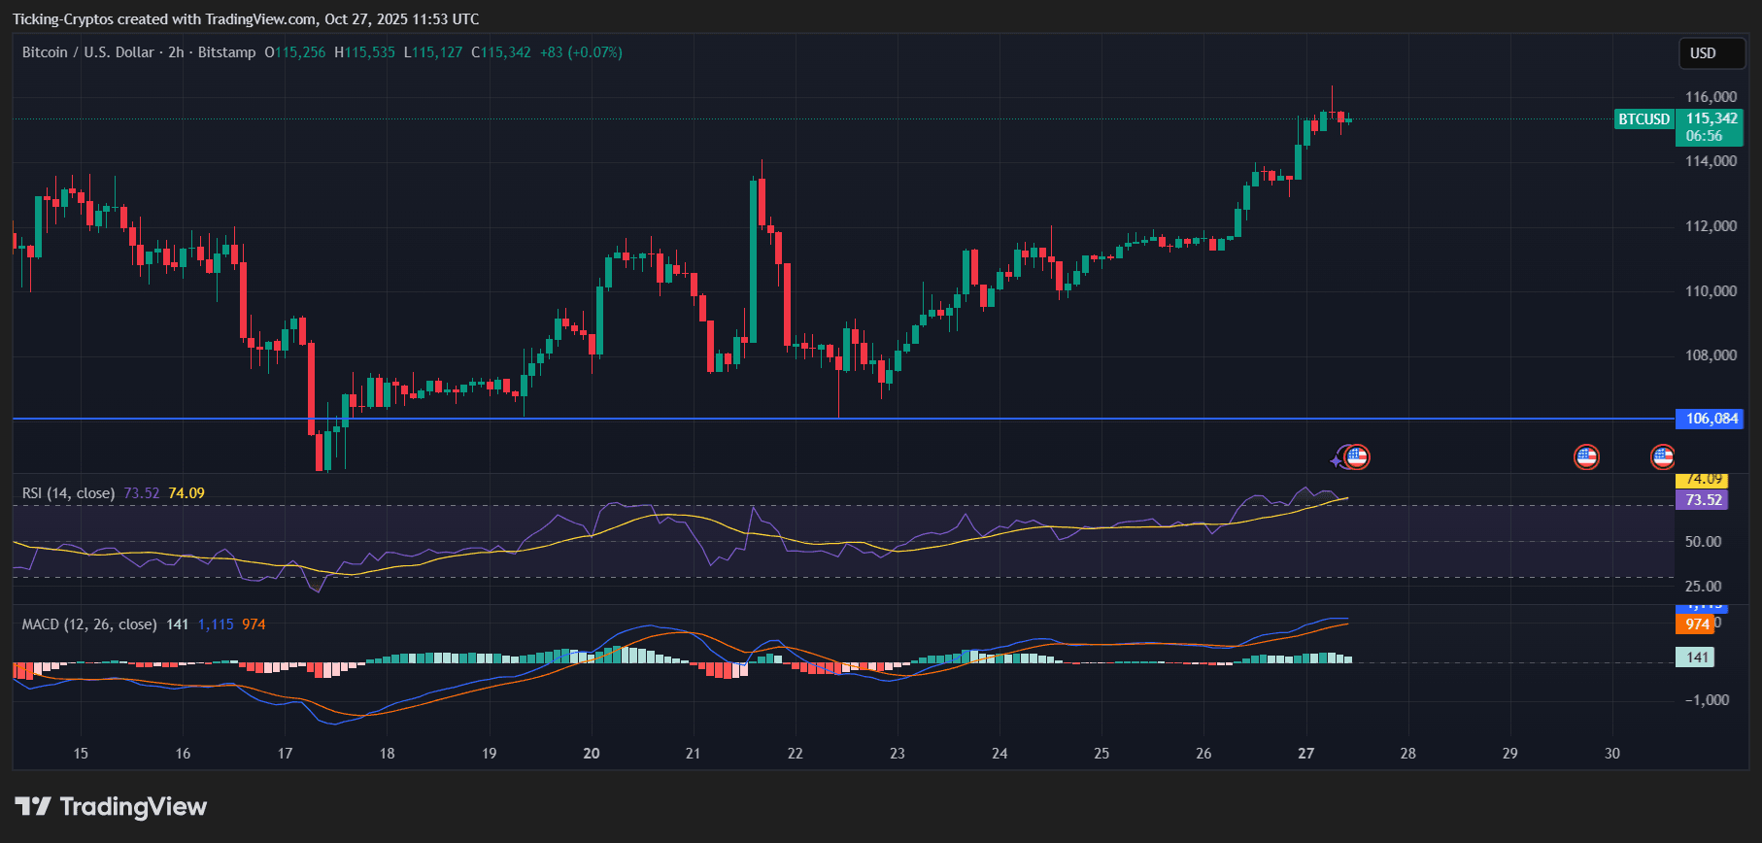Open the US flag event beside the purple star
This screenshot has height=843, width=1762.
coord(1357,456)
